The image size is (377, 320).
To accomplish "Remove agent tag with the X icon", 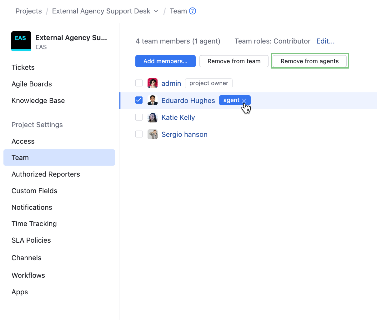I will (x=244, y=101).
